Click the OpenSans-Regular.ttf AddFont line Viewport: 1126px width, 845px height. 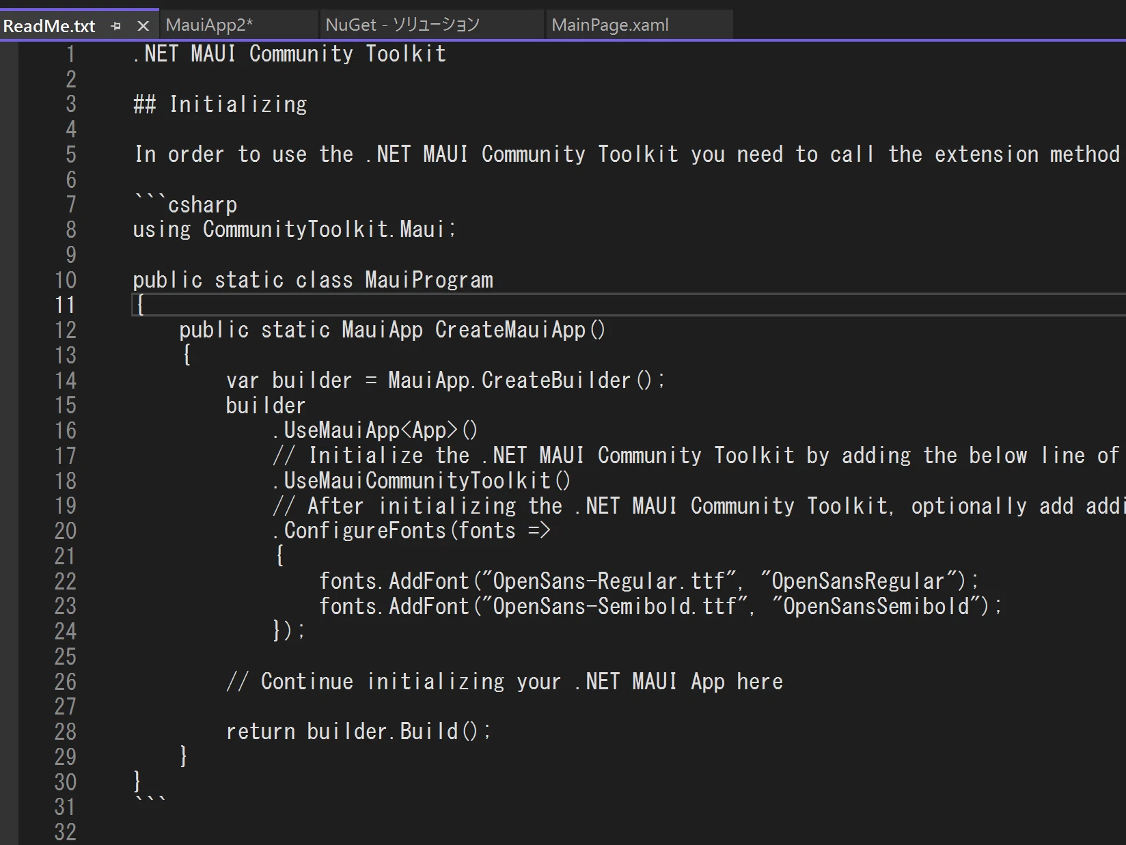pyautogui.click(x=649, y=581)
